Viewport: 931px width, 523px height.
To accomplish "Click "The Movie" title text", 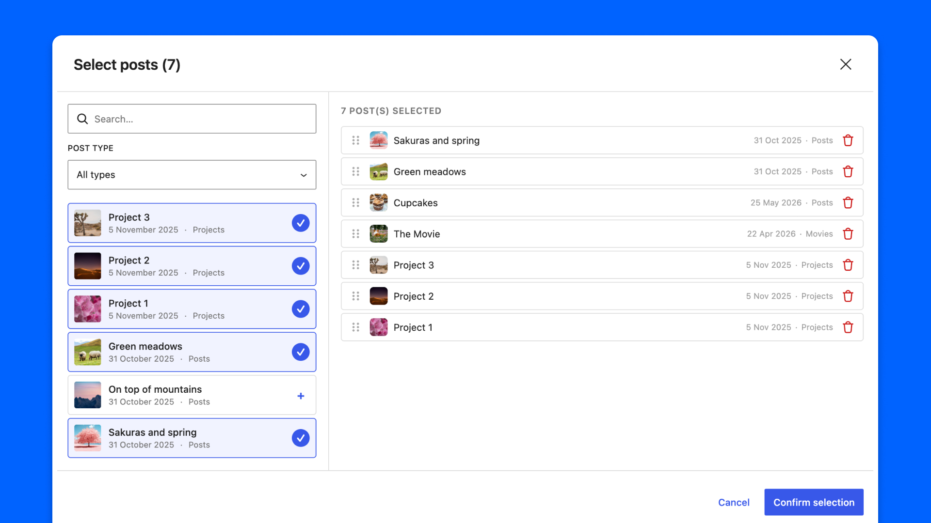I will tap(417, 234).
